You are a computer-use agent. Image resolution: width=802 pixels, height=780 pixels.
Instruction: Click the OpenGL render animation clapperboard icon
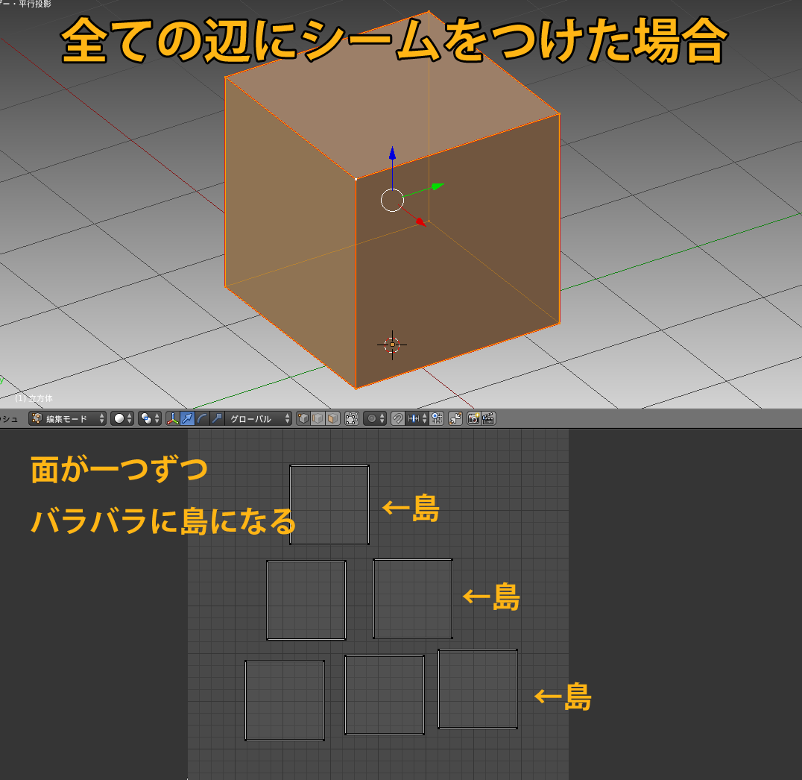[487, 418]
